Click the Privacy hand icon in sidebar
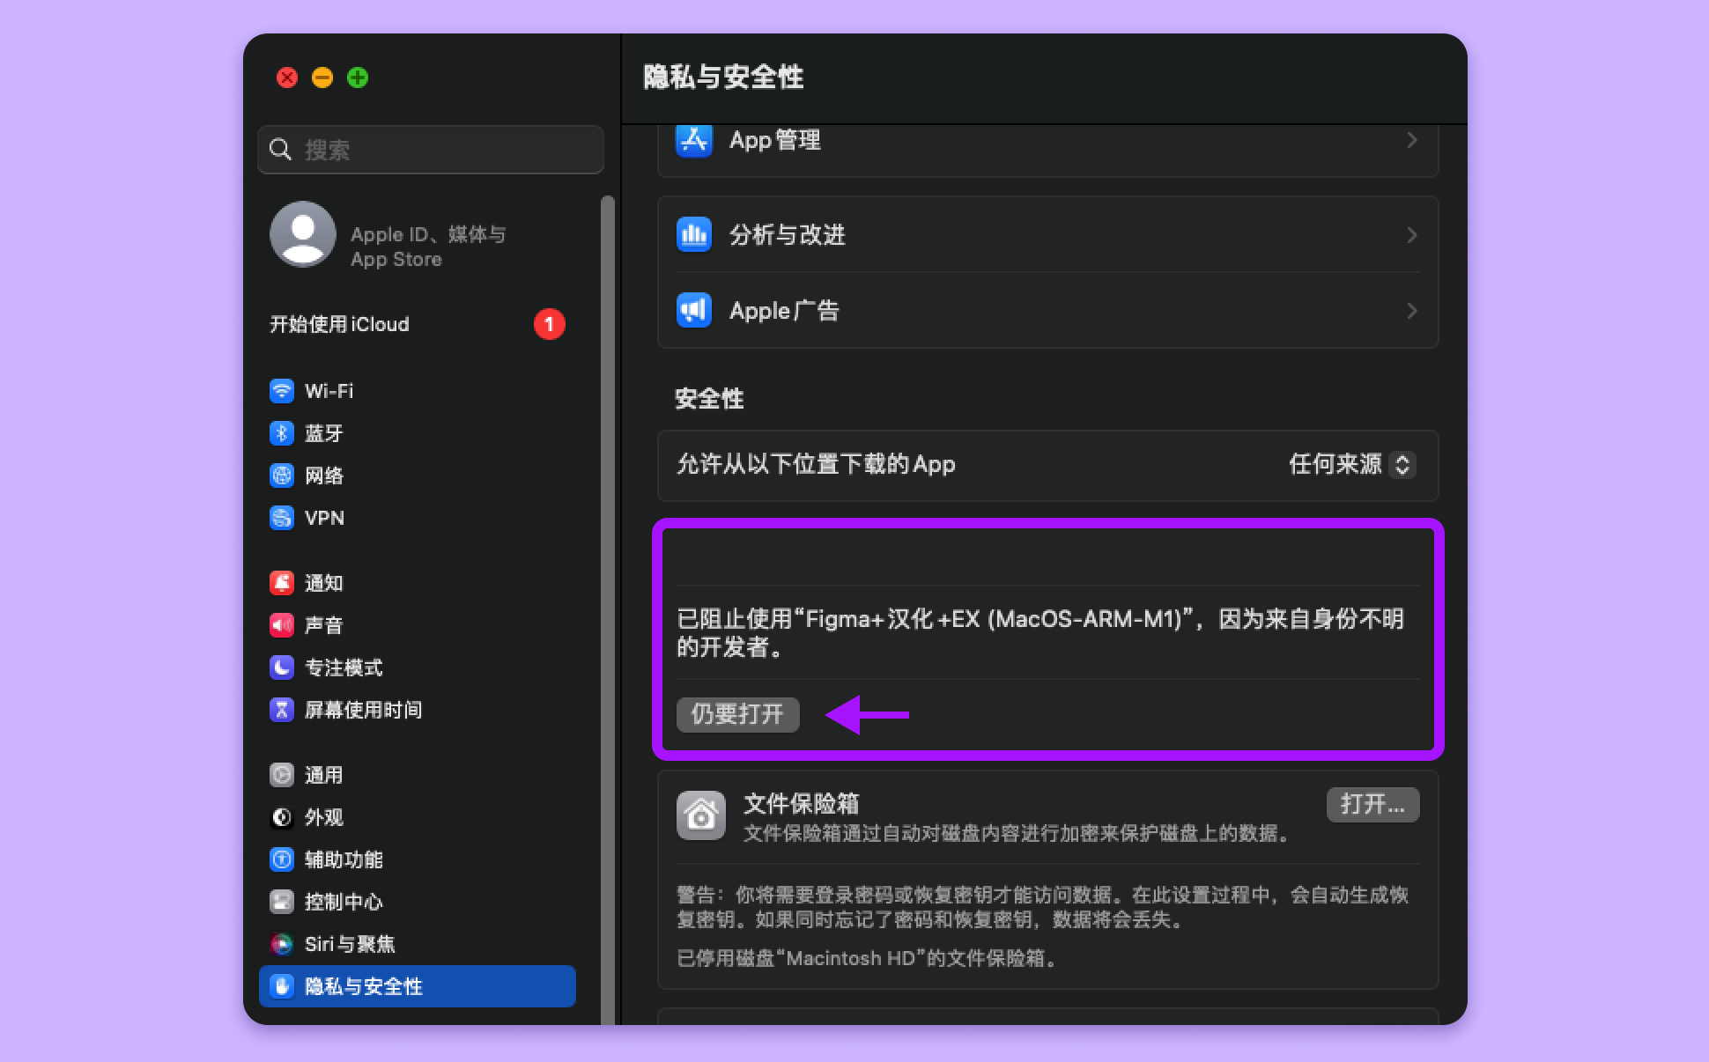This screenshot has height=1062, width=1709. click(x=281, y=986)
